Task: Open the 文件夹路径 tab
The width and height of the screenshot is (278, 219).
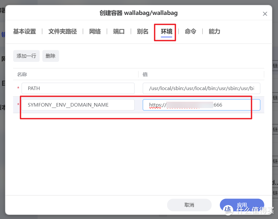Action: (62, 31)
